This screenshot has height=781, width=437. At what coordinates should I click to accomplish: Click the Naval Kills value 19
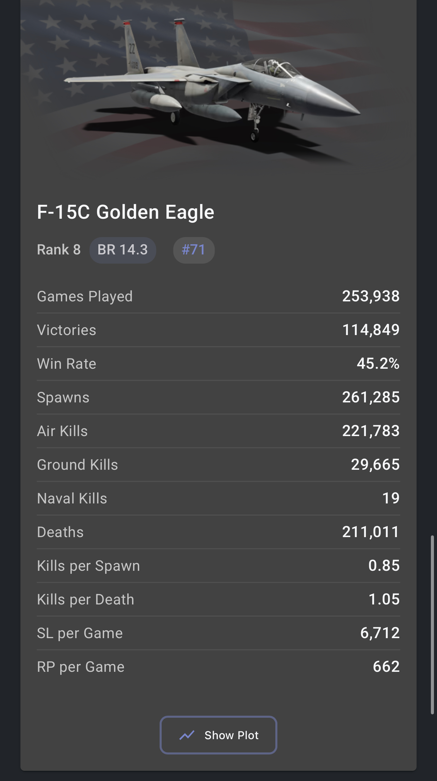391,498
